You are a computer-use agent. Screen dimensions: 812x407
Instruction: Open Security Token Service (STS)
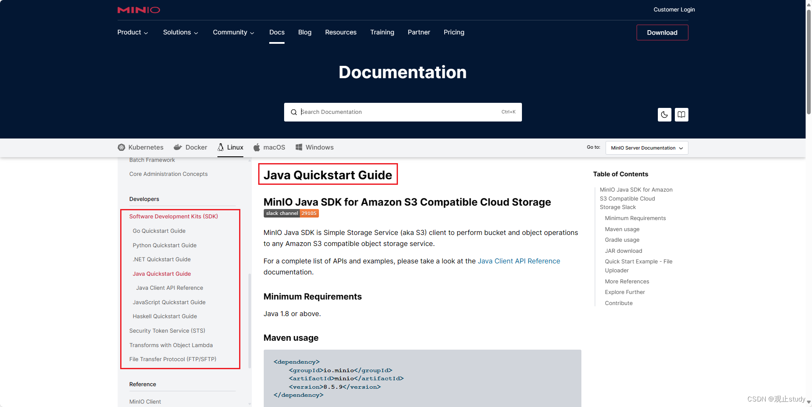167,331
